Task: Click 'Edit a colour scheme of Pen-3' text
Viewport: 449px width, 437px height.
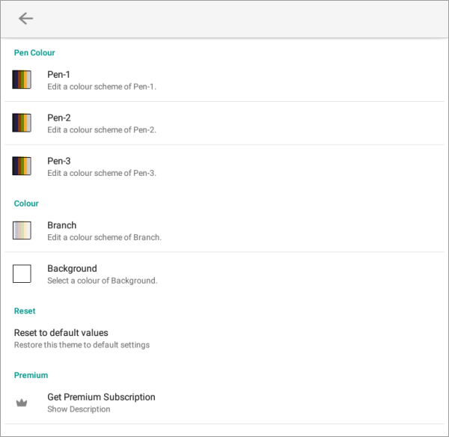Action: tap(102, 173)
